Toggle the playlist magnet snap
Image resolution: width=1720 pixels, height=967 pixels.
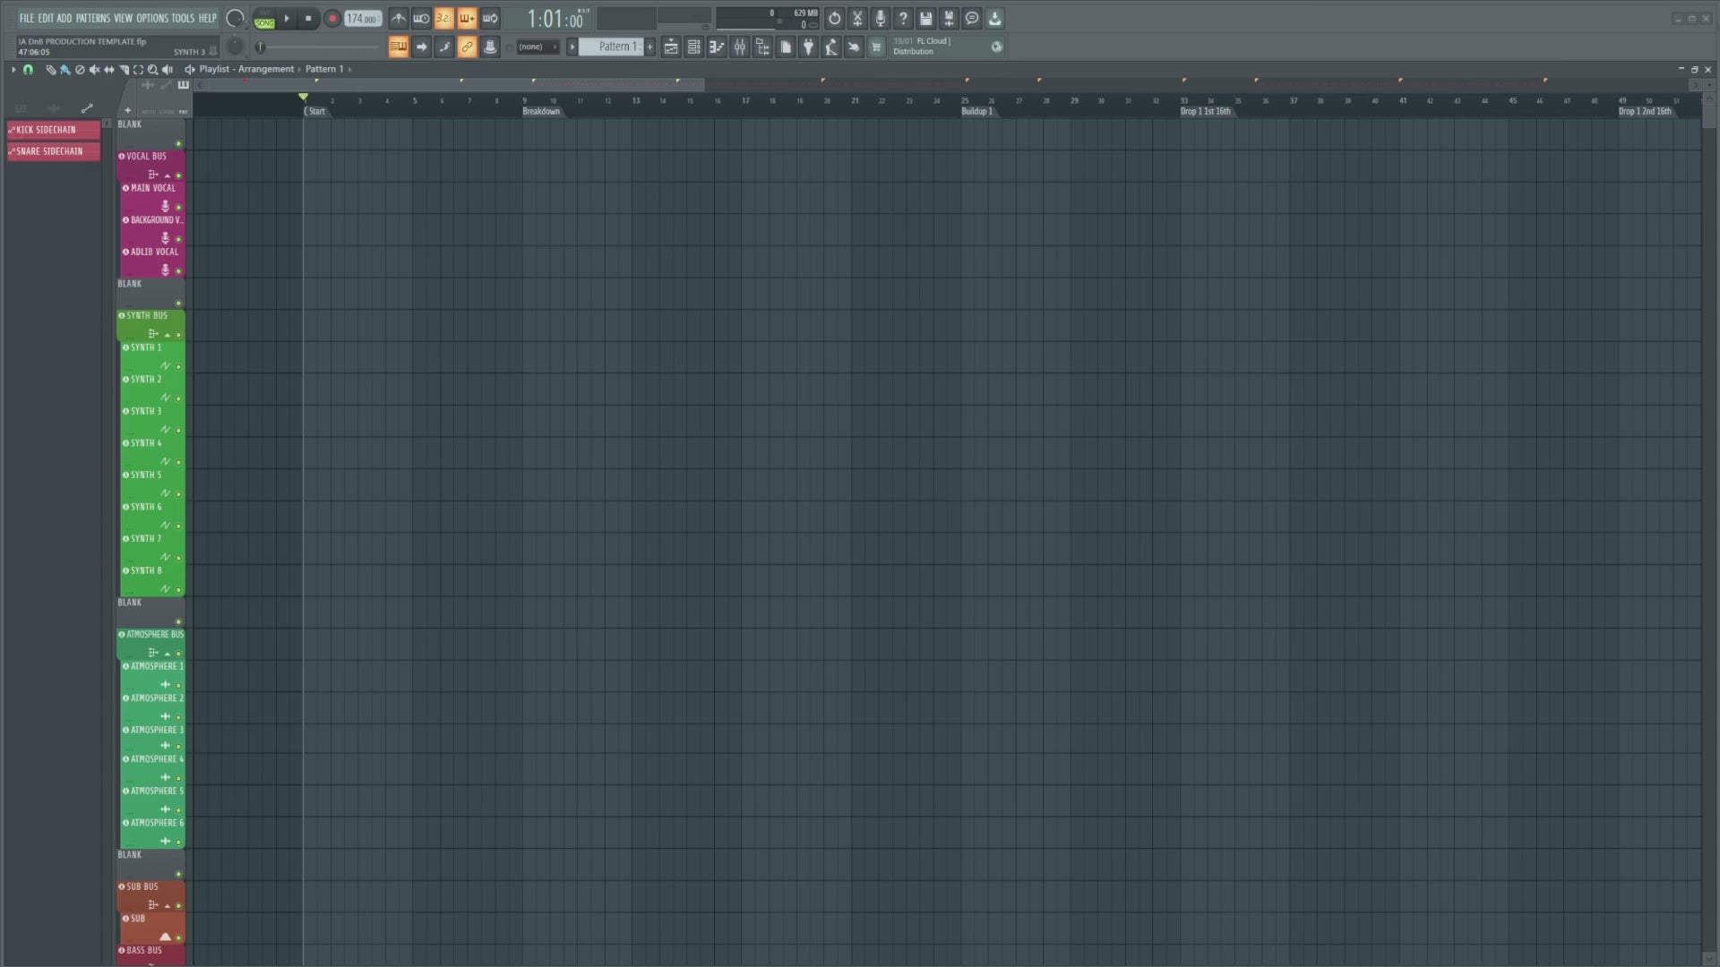(28, 70)
